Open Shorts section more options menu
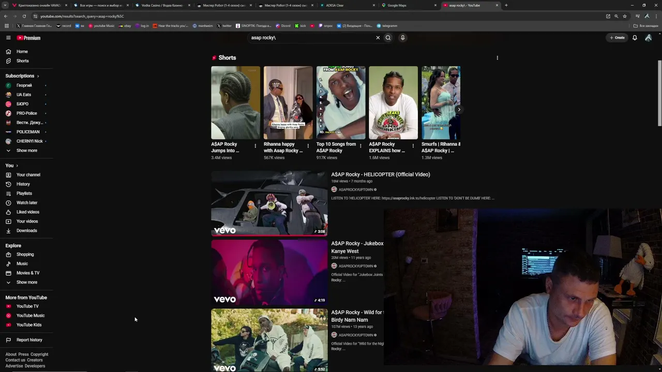This screenshot has width=662, height=372. [x=498, y=58]
